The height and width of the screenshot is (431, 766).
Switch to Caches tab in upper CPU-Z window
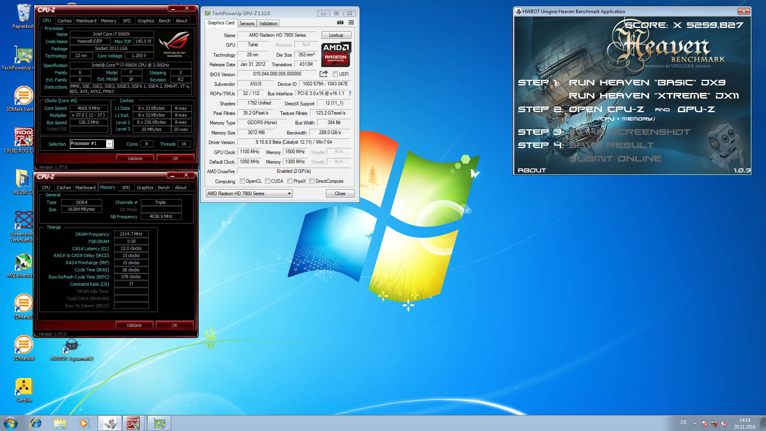tap(64, 21)
